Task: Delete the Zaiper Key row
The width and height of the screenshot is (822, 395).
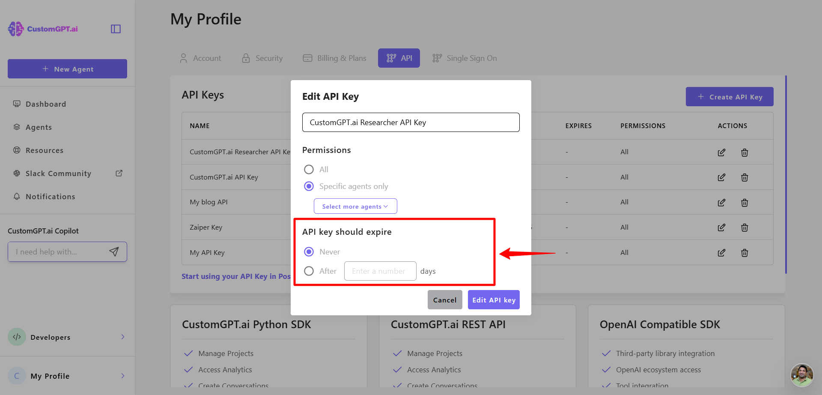Action: pos(745,227)
